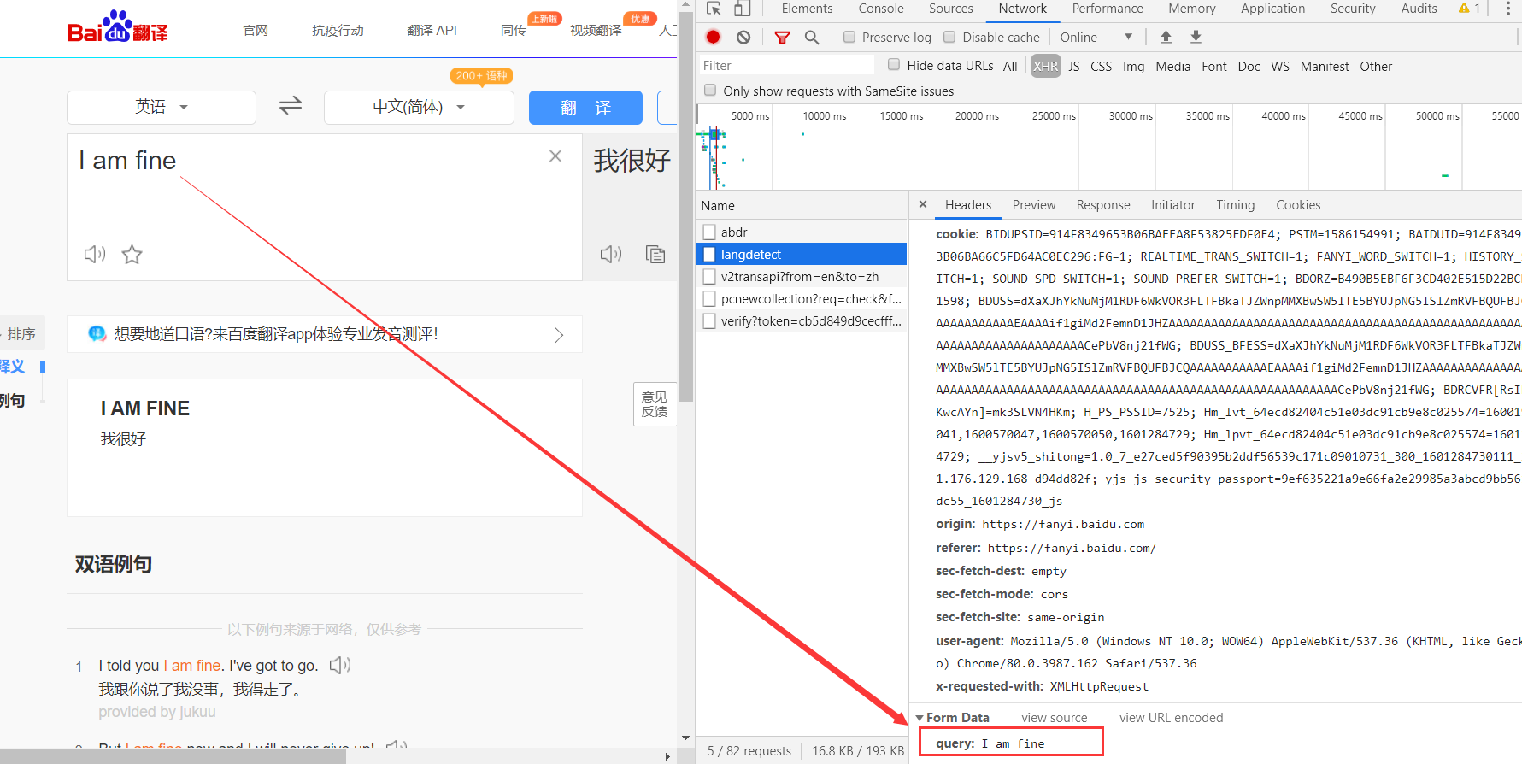Click the network timeline overview at 5000 ms
This screenshot has width=1522, height=764.
pos(750,115)
